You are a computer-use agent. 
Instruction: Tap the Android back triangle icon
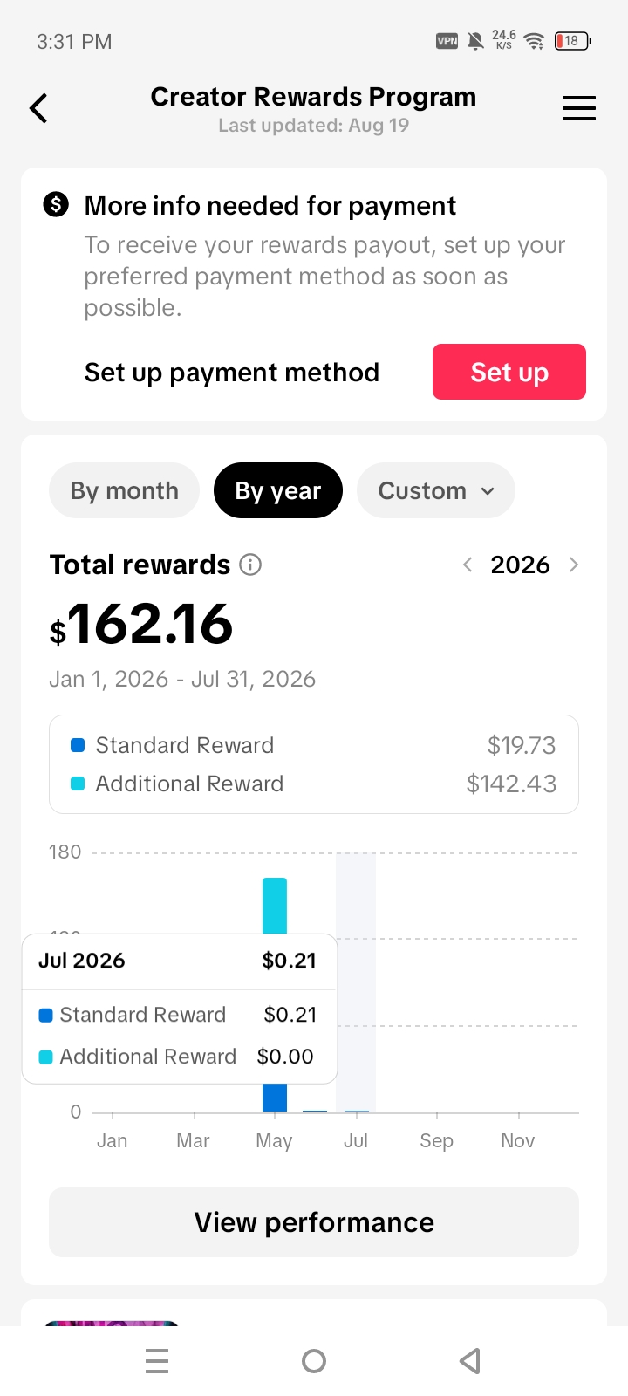[470, 1361]
